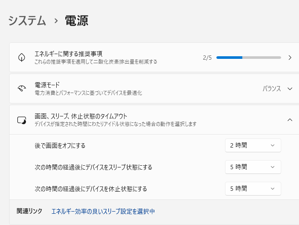This screenshot has height=225, width=299.
Task: Open the screen-off time dropdown showing 2 時間
Action: pos(253,145)
